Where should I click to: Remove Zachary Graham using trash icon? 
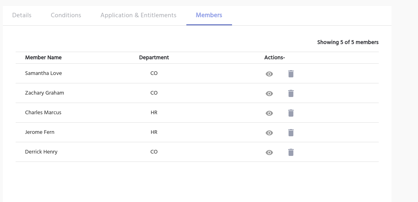click(x=291, y=93)
